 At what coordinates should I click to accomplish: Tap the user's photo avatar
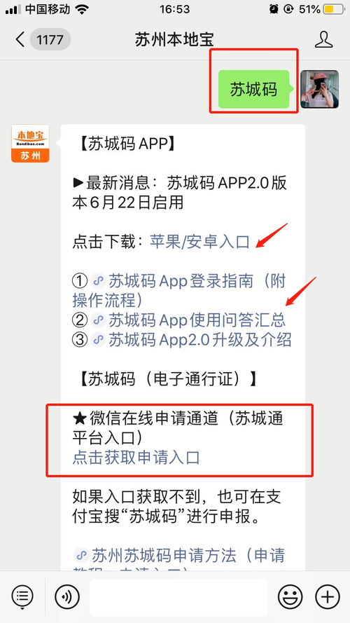319,90
